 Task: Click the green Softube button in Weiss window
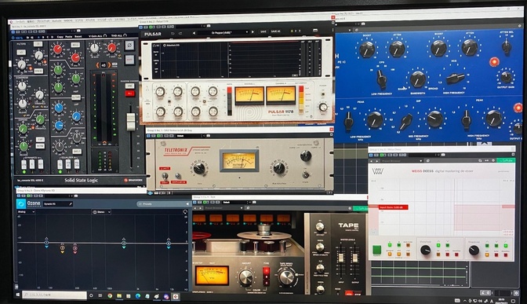pos(506,160)
